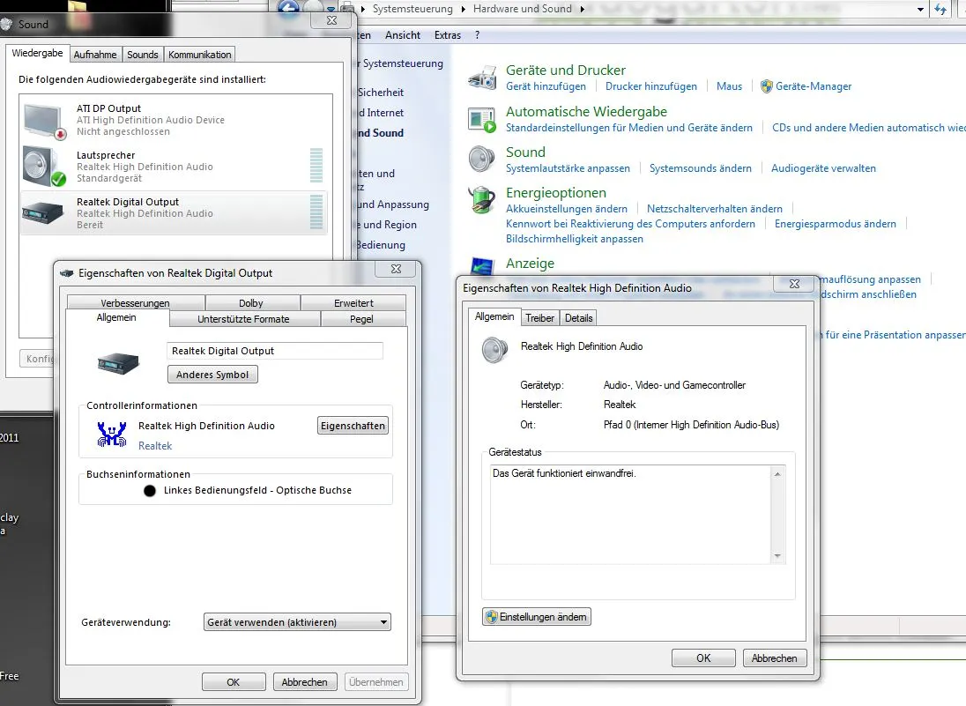Image resolution: width=966 pixels, height=706 pixels.
Task: Open the Extras menu
Action: (448, 35)
